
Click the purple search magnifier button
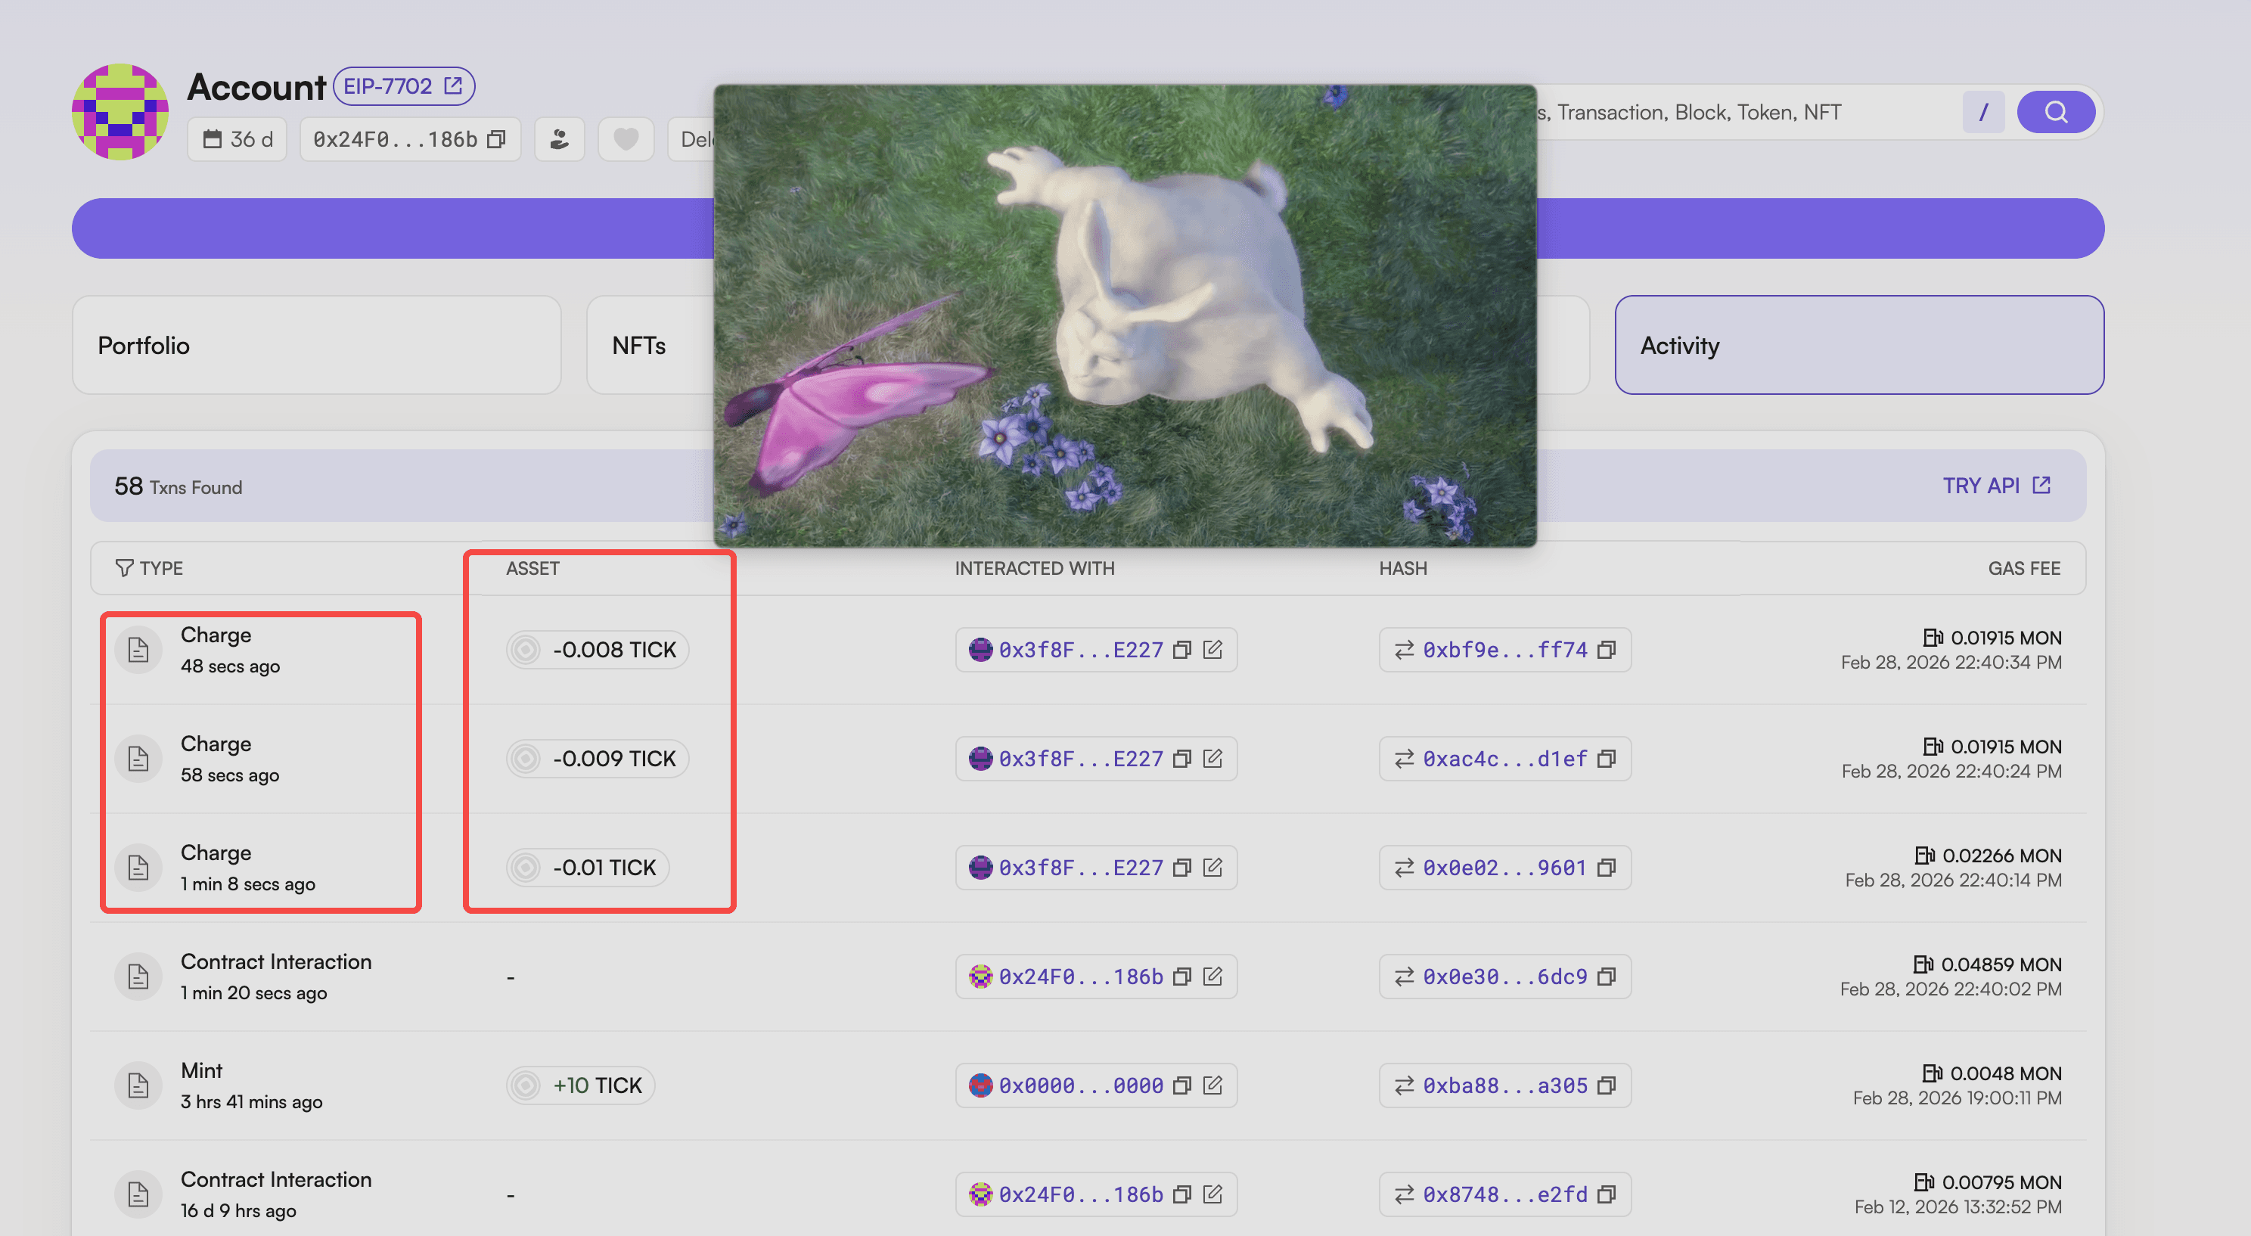(2055, 112)
